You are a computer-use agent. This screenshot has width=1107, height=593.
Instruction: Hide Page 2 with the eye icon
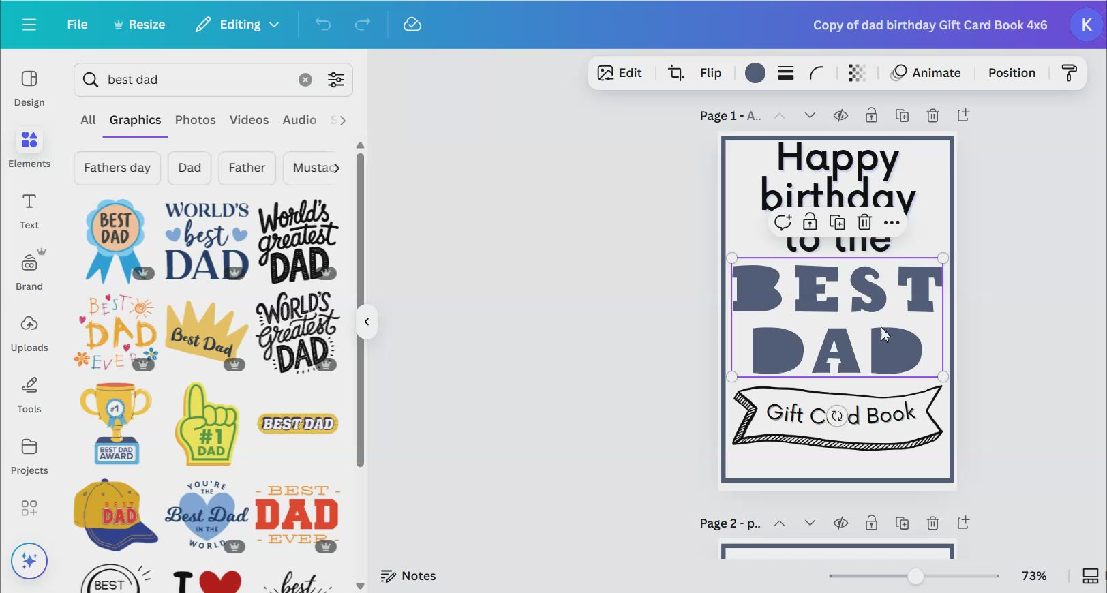click(840, 523)
